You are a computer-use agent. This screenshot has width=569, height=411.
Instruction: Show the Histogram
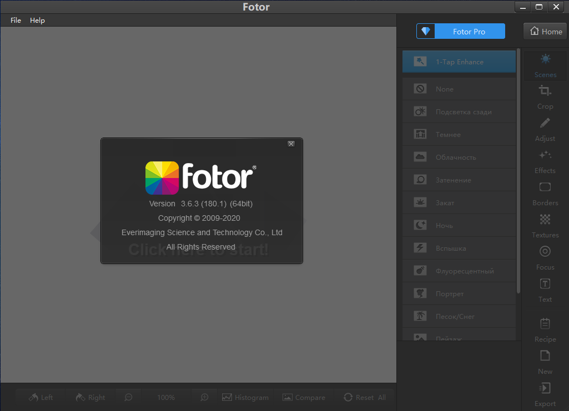tap(245, 397)
